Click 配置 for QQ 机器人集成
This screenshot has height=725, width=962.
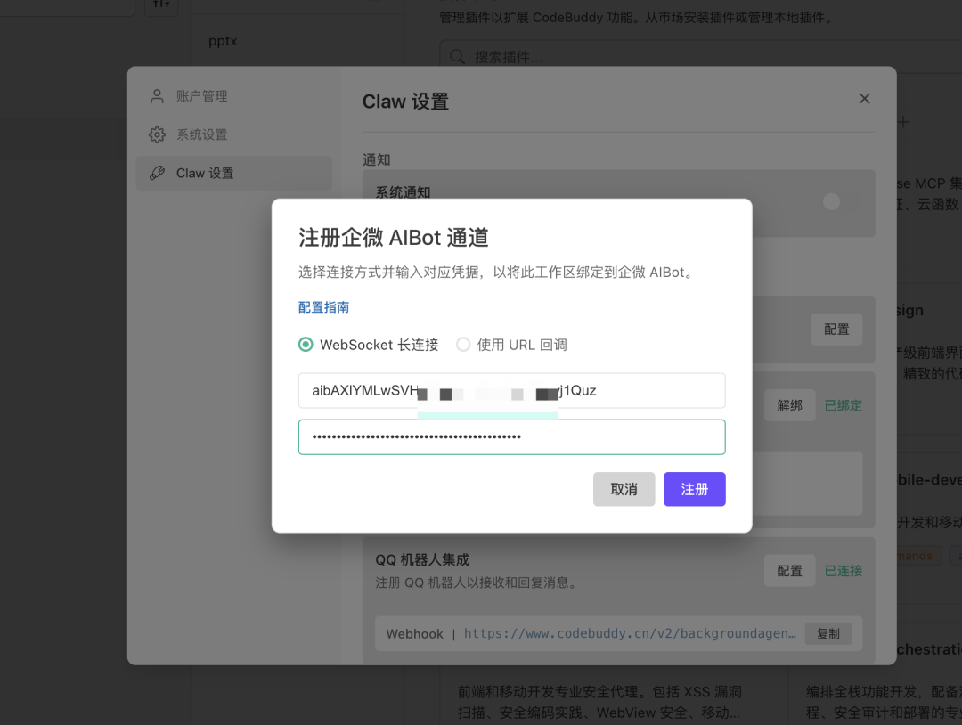point(789,570)
